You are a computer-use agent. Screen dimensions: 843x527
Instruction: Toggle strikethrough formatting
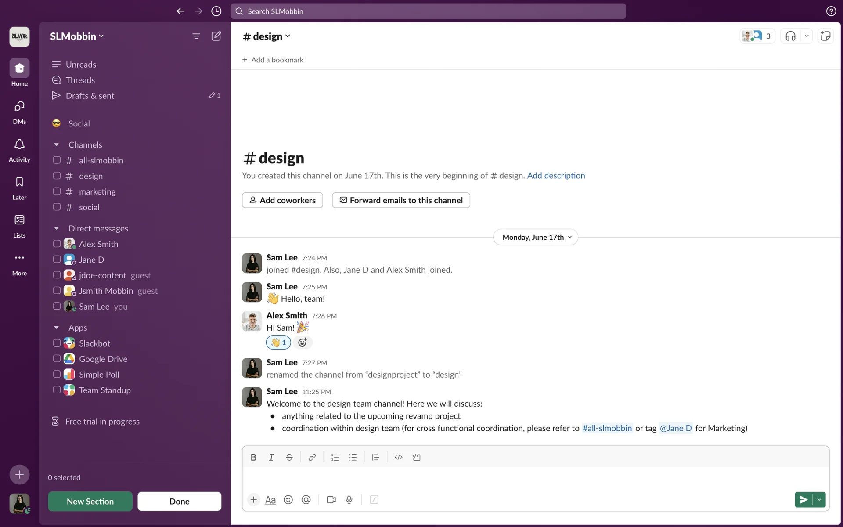coord(289,457)
